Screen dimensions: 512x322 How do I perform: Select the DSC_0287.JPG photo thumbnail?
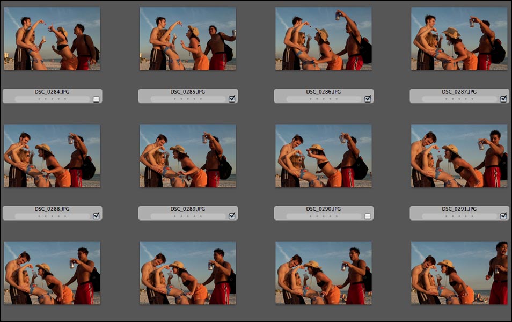459,39
